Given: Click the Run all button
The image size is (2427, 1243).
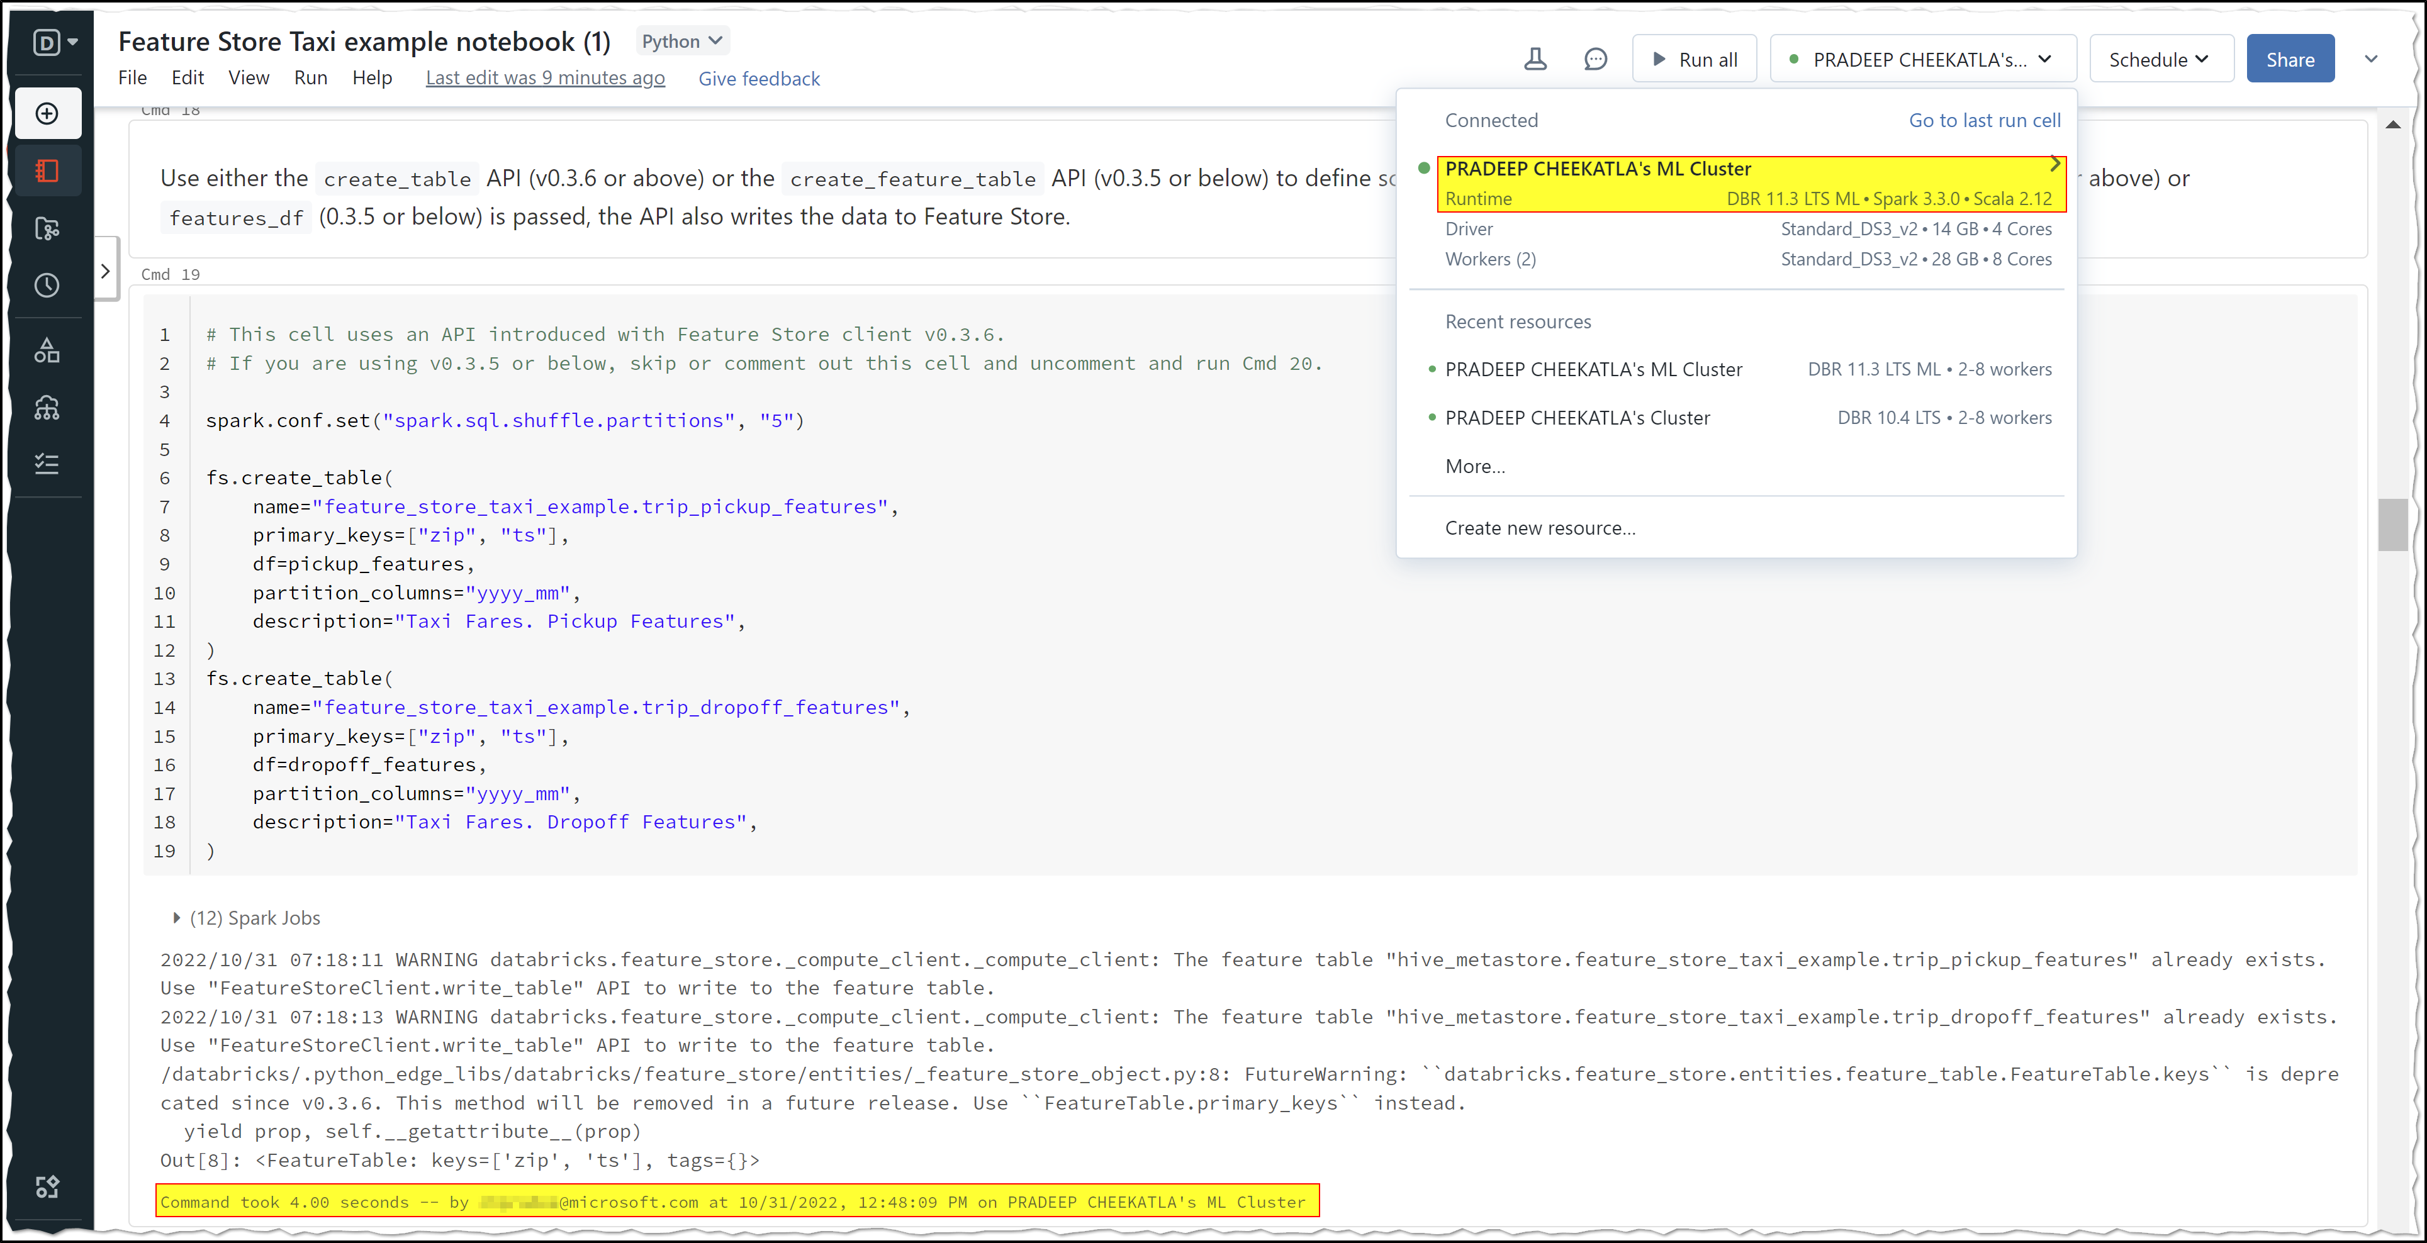Looking at the screenshot, I should pyautogui.click(x=1694, y=59).
